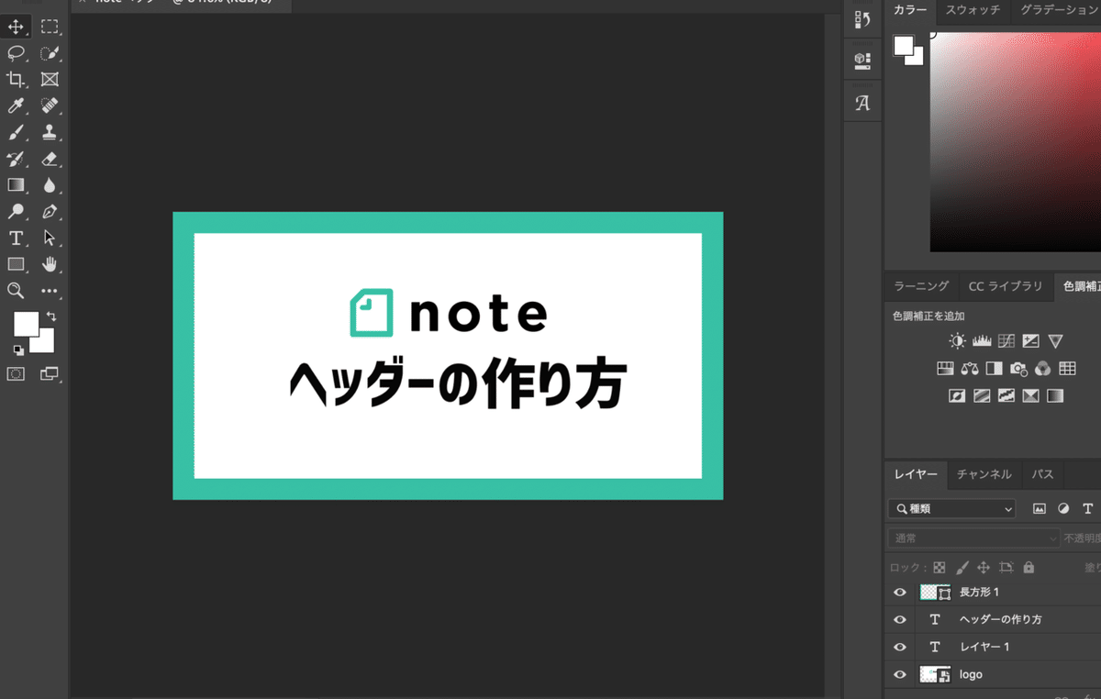This screenshot has width=1101, height=699.
Task: Open the Edit Toolbar three-dots menu
Action: [x=50, y=291]
